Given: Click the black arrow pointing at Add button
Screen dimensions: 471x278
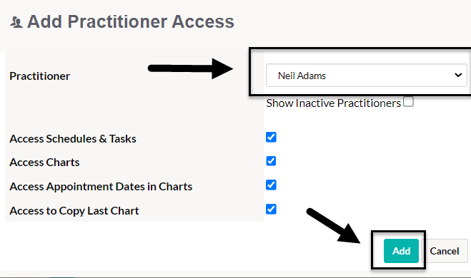Looking at the screenshot, I should click(x=334, y=225).
